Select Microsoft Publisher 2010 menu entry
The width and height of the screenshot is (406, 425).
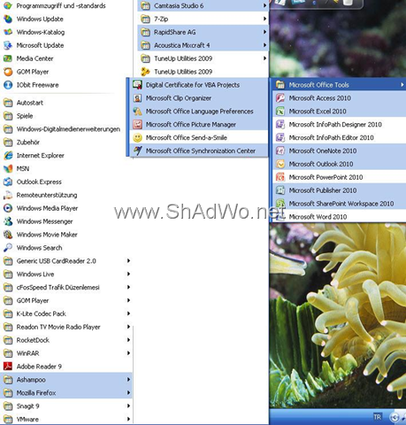click(339, 190)
